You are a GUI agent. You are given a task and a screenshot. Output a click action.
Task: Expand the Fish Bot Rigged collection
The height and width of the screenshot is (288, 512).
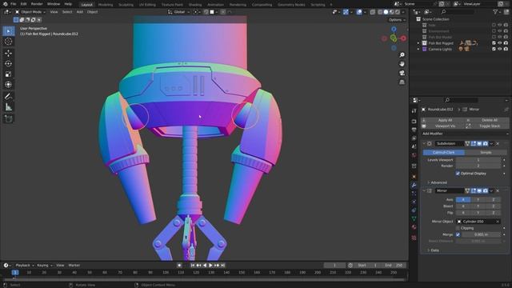coord(418,43)
